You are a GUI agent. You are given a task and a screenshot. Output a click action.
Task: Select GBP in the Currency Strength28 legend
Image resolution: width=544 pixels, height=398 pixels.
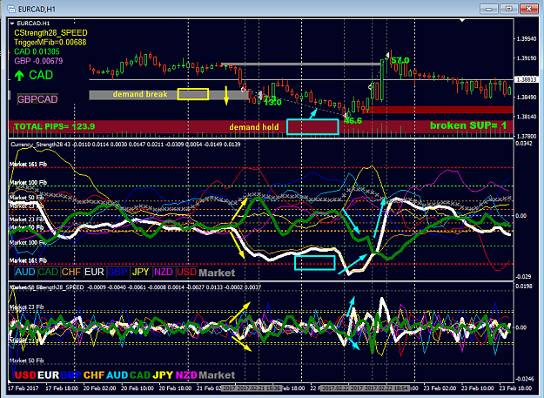pyautogui.click(x=118, y=272)
